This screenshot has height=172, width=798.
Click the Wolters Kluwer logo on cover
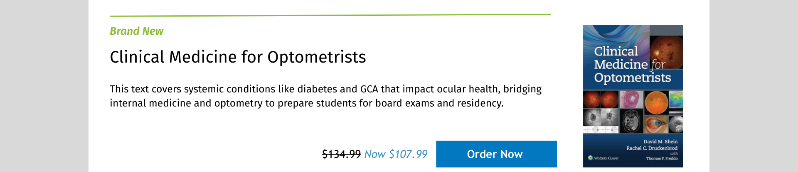click(603, 158)
